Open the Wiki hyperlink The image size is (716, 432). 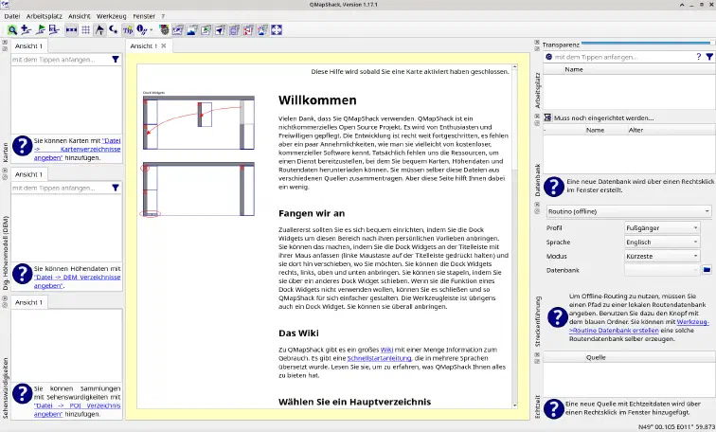click(386, 350)
